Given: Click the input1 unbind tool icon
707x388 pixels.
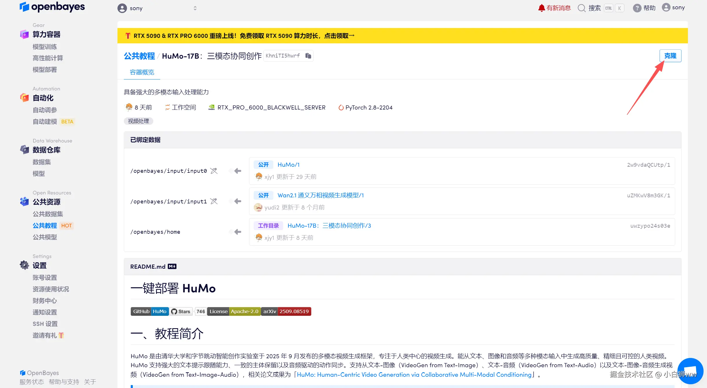Looking at the screenshot, I should pyautogui.click(x=214, y=201).
